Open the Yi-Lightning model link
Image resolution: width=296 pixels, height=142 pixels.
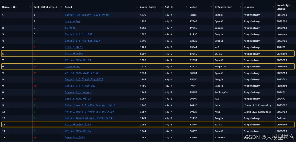(x=74, y=54)
